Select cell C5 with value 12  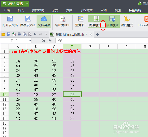point(54,71)
